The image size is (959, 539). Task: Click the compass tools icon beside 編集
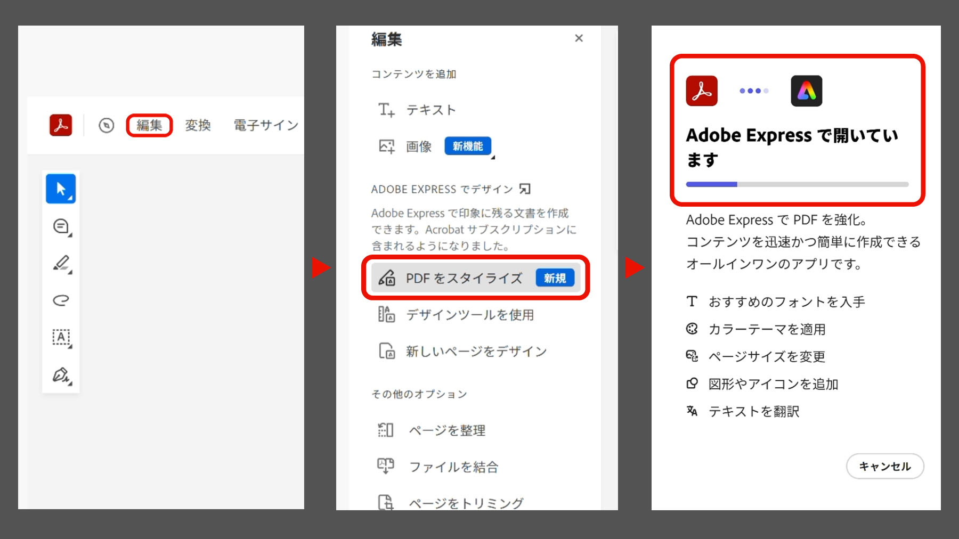tap(107, 125)
